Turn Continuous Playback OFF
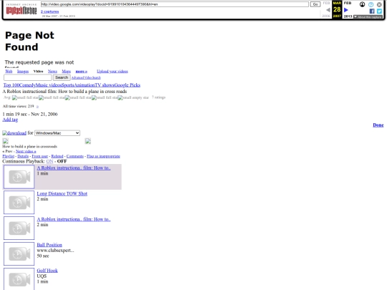The width and height of the screenshot is (387, 290). coord(62,161)
